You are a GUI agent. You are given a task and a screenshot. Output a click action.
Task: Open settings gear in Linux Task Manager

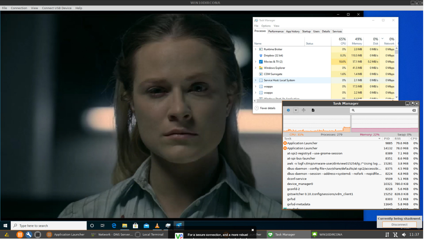[x=288, y=110]
